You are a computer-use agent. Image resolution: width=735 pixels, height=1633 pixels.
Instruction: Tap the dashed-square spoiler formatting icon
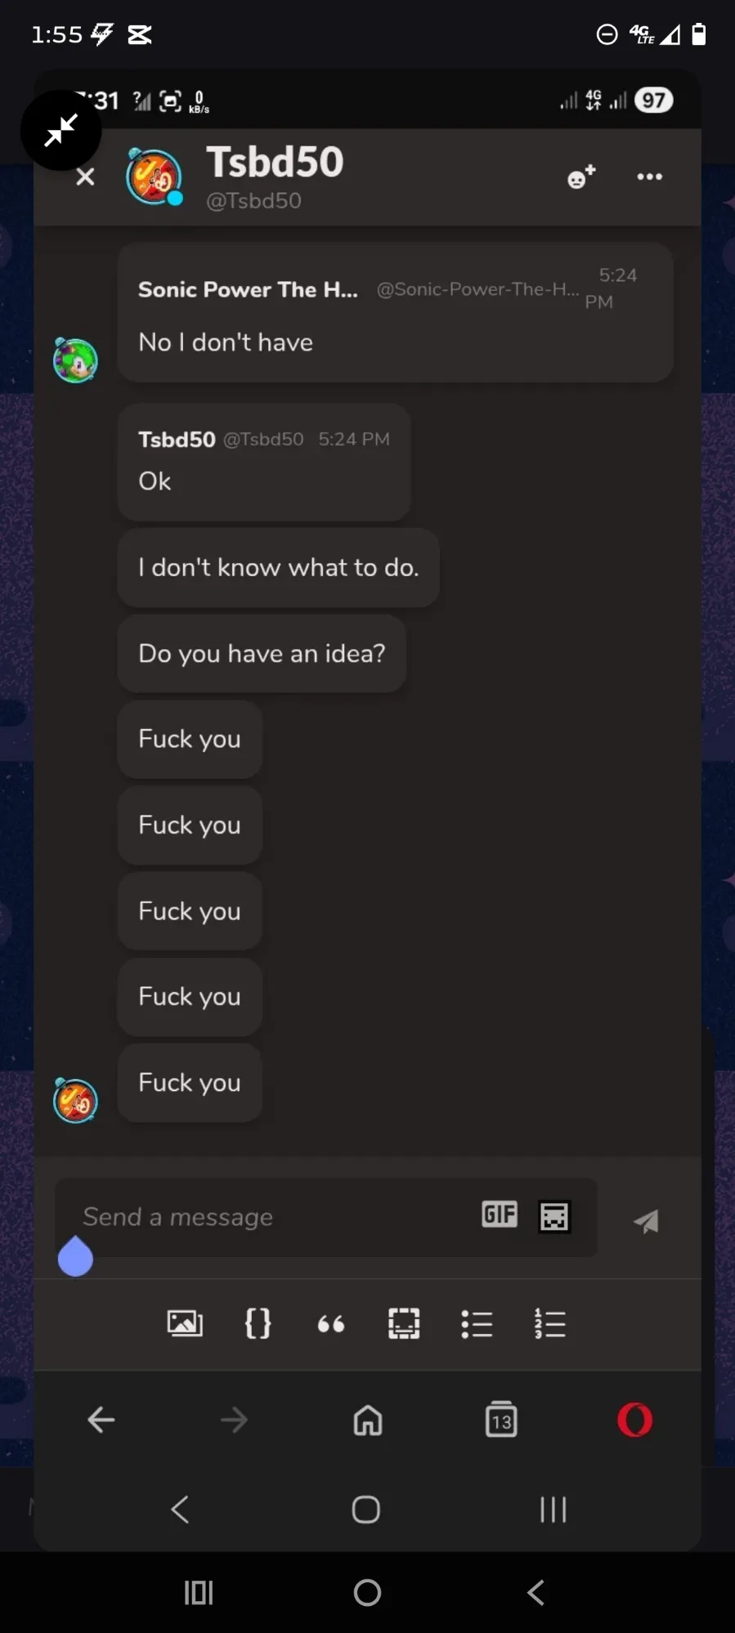(x=404, y=1323)
